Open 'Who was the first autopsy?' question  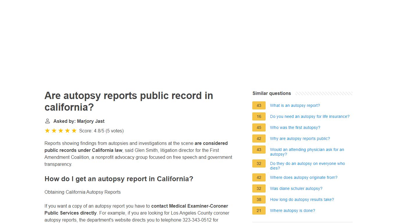click(295, 127)
